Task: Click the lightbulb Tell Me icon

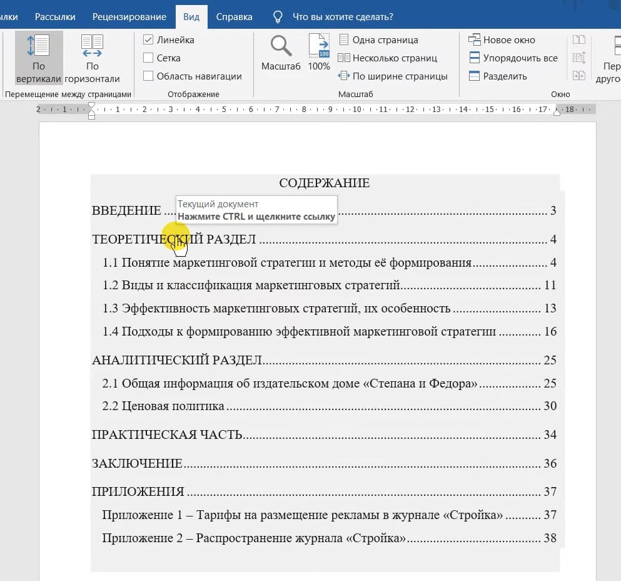Action: click(x=278, y=17)
